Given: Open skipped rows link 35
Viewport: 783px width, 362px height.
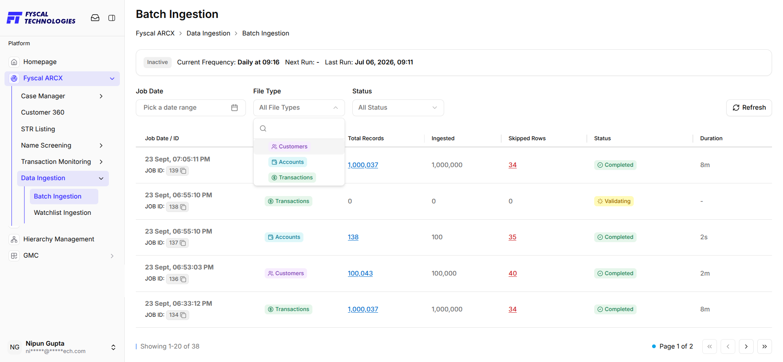Looking at the screenshot, I should [x=513, y=237].
